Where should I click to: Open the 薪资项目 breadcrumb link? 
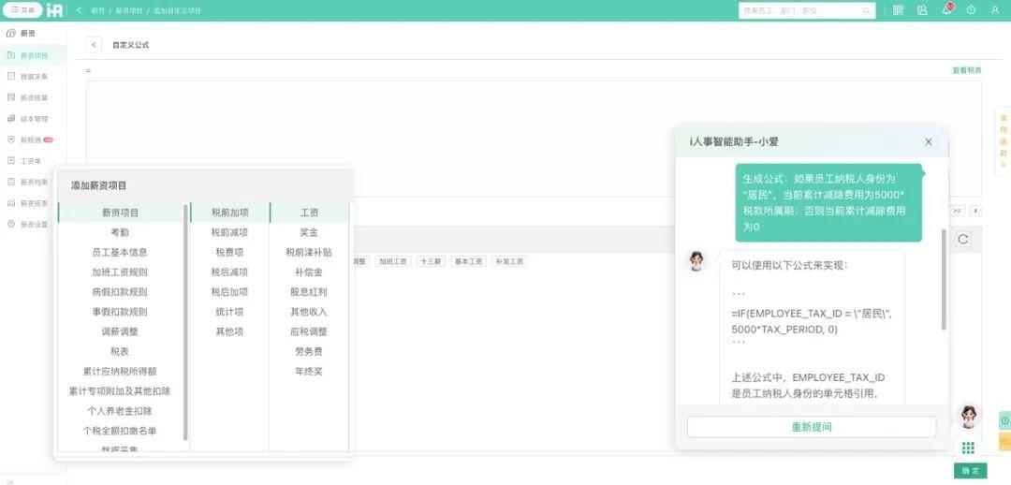tap(127, 11)
